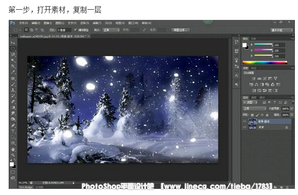
Task: Select the background copy layer thumbnail
Action: click(x=253, y=121)
